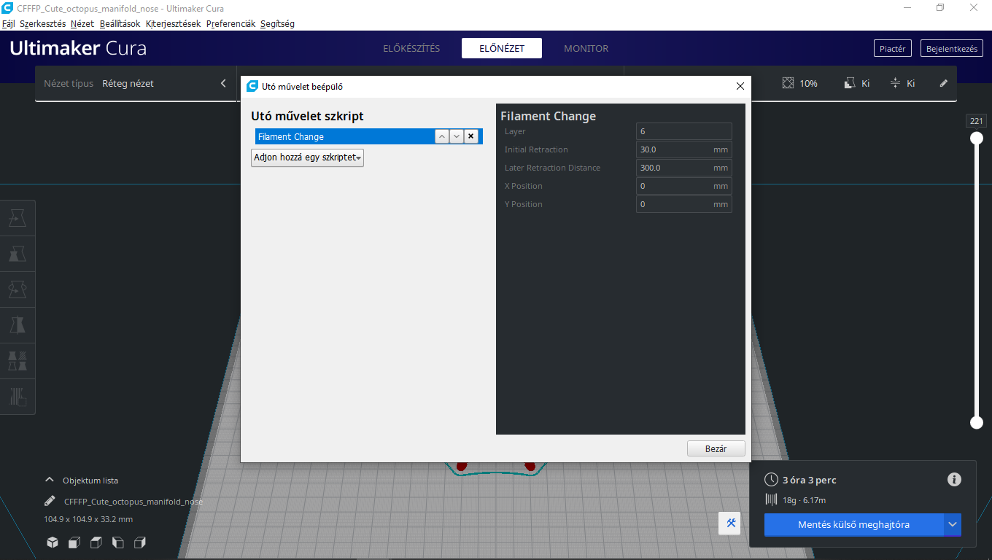Open the 'Adjon hozzá egy szkriptet' dropdown
This screenshot has width=992, height=560.
coord(307,157)
